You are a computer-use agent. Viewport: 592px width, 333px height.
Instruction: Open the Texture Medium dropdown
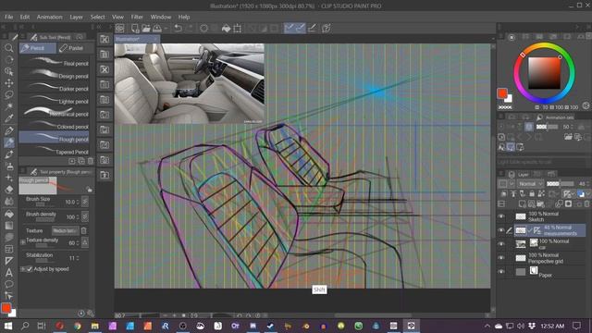[x=66, y=230]
